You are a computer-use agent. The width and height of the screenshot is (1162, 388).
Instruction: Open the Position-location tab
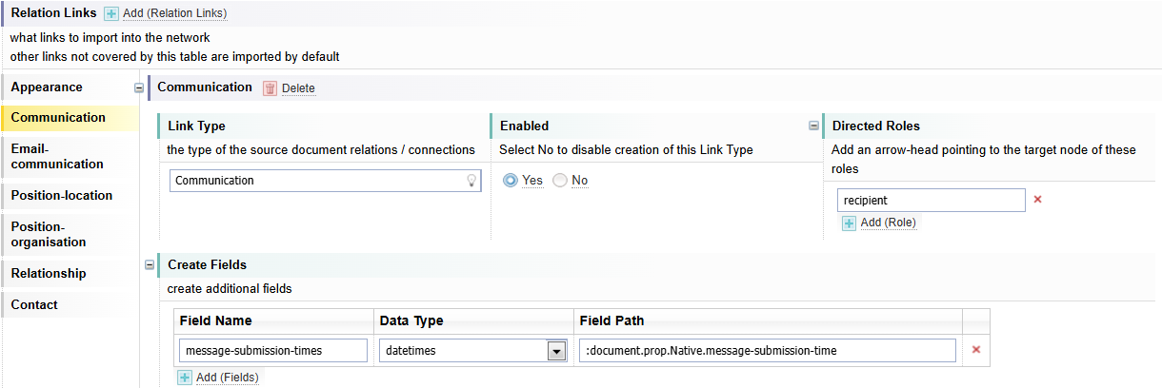pos(62,196)
